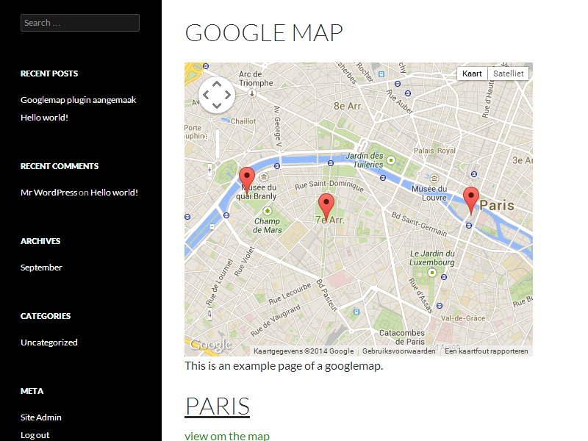Click the Log out link
The width and height of the screenshot is (588, 441).
[x=35, y=435]
